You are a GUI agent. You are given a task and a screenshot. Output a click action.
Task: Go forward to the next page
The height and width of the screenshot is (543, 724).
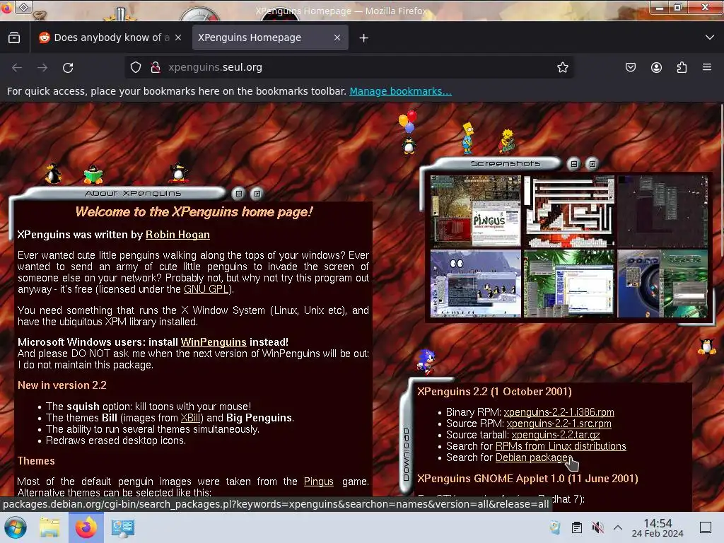pos(42,67)
